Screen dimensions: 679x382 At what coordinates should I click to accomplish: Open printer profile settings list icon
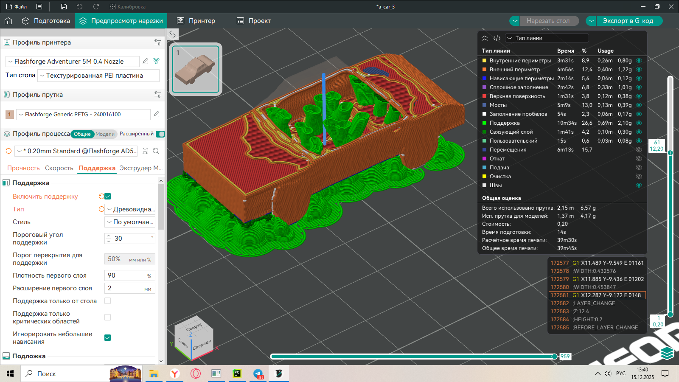pos(157,42)
